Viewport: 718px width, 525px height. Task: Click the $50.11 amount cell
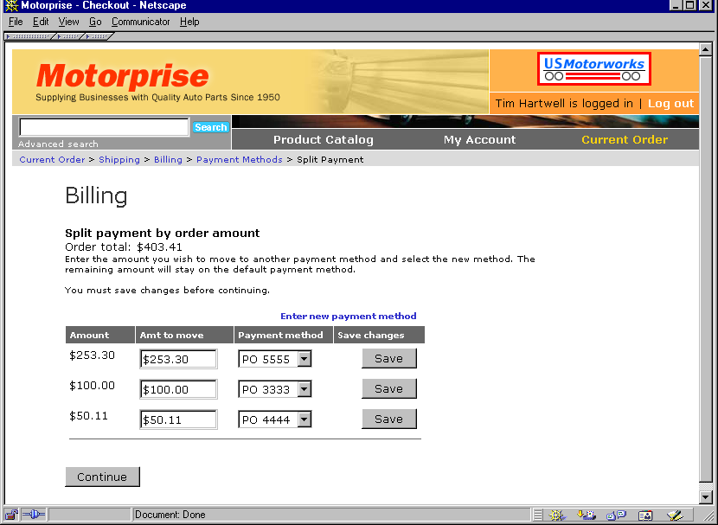(88, 416)
